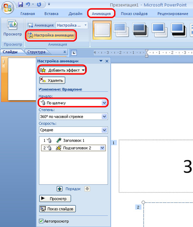Image resolution: width=193 pixels, height=227 pixels.
Task: Select Заголовок 1 effect in the list
Action: (x=73, y=140)
